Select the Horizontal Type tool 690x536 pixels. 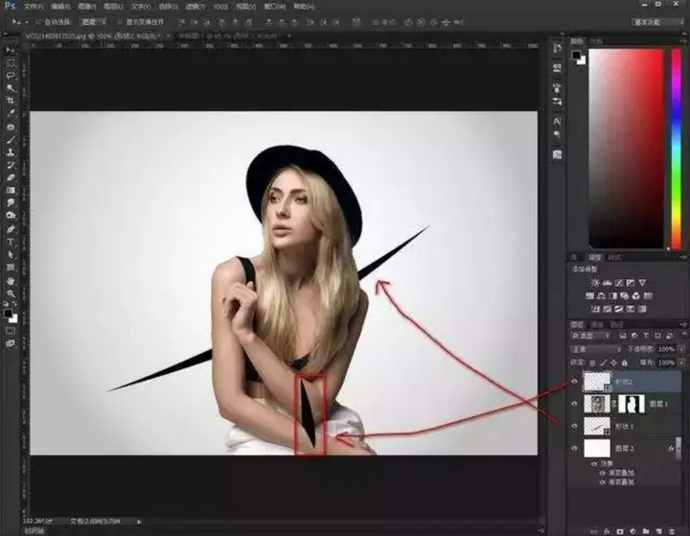point(11,242)
